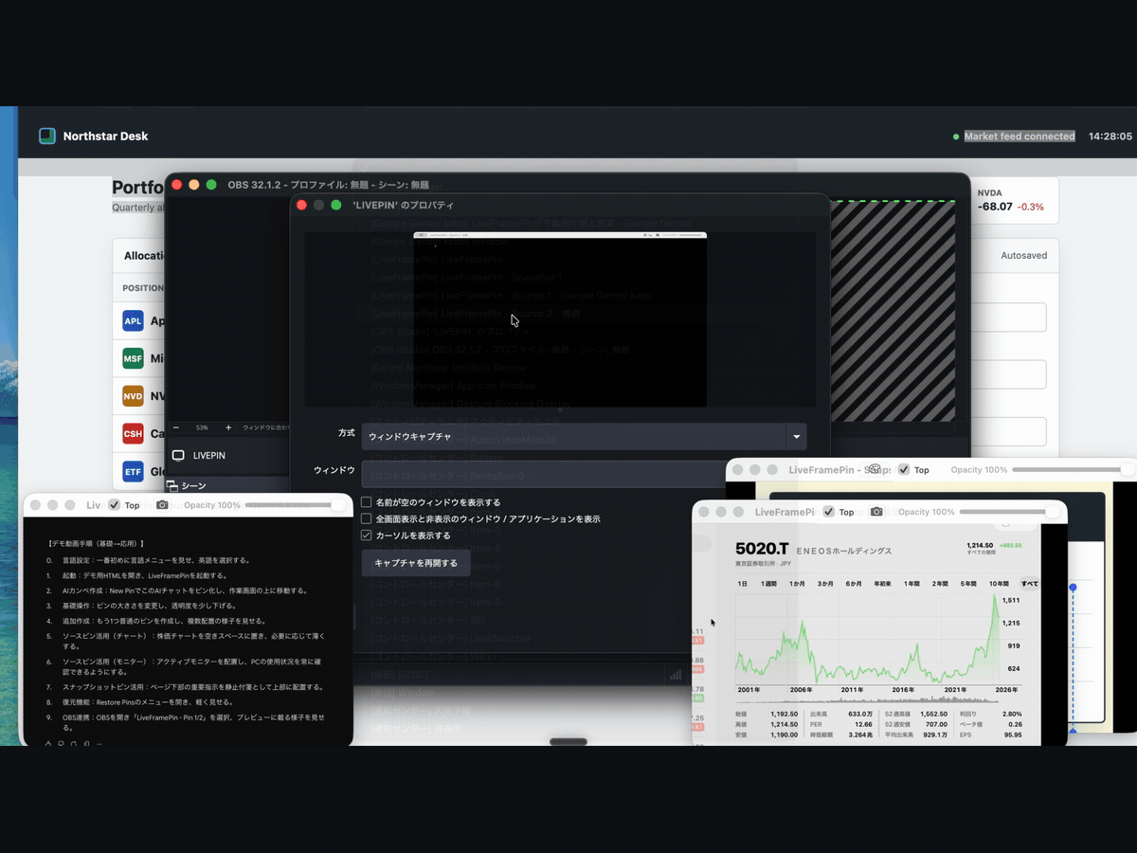This screenshot has width=1137, height=853.
Task: Select the 5年間 chart range tab
Action: [x=968, y=584]
